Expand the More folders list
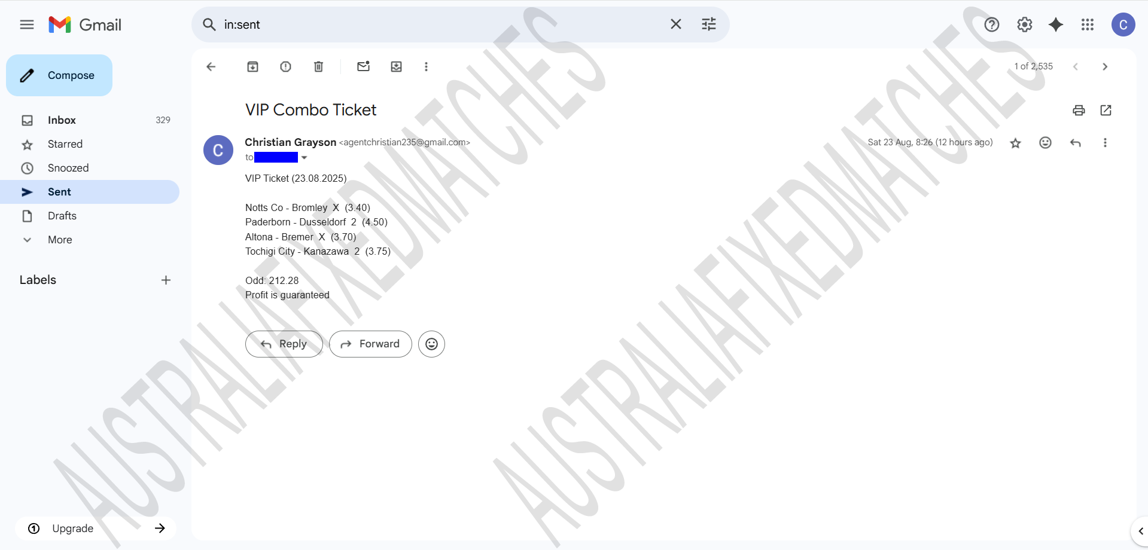1148x550 pixels. click(90, 240)
